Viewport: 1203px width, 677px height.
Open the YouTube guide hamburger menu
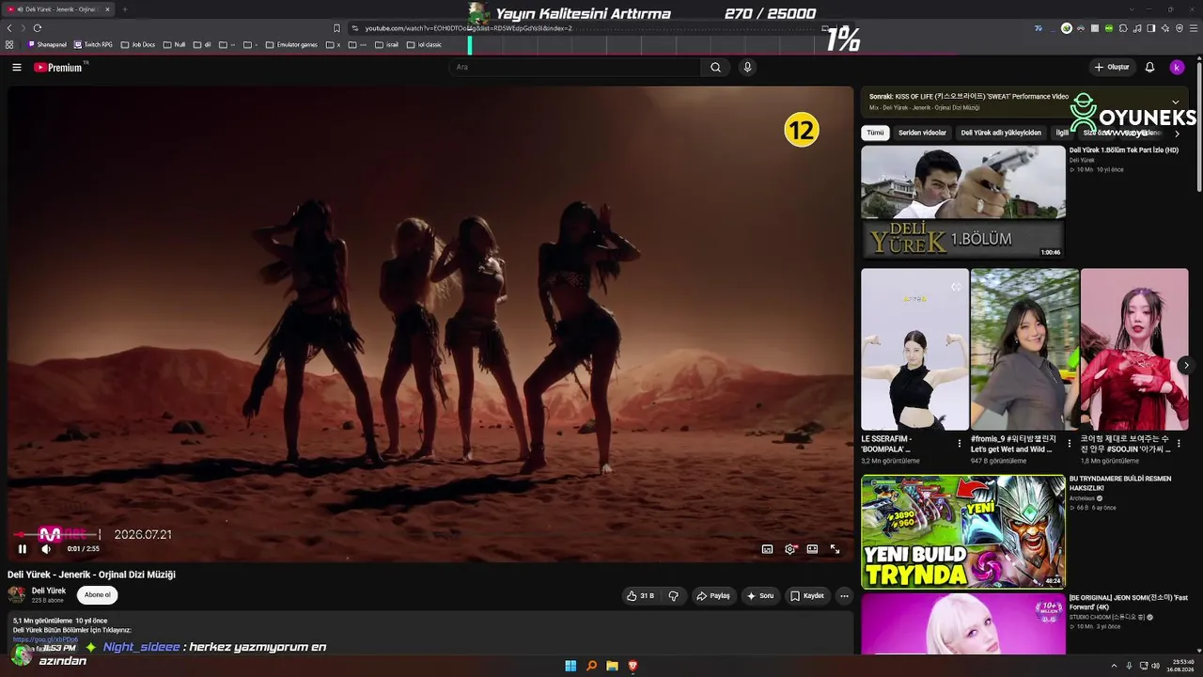pos(16,68)
